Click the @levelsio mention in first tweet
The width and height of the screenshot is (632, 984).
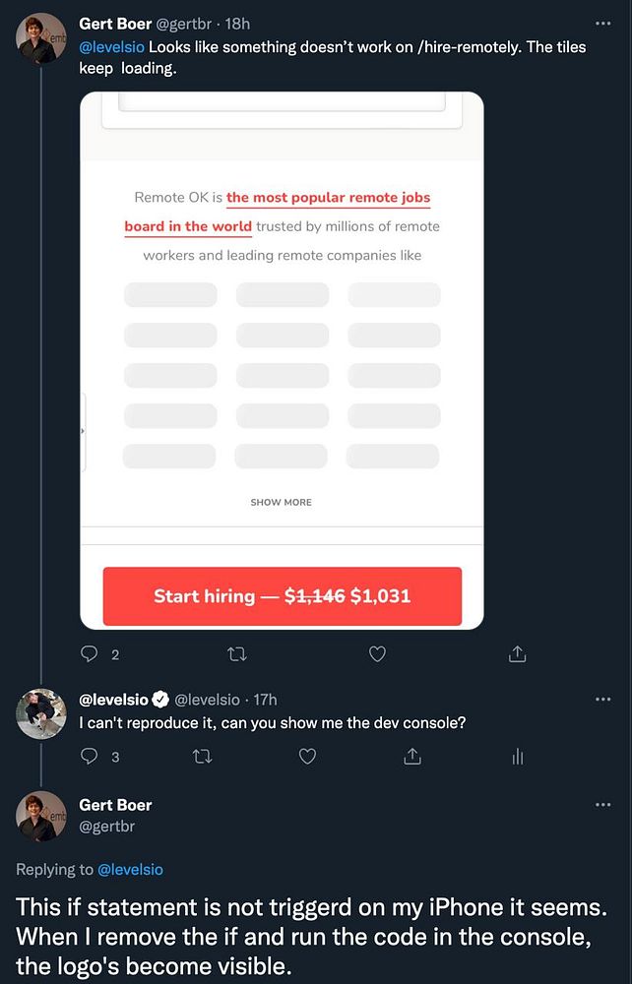click(x=111, y=47)
